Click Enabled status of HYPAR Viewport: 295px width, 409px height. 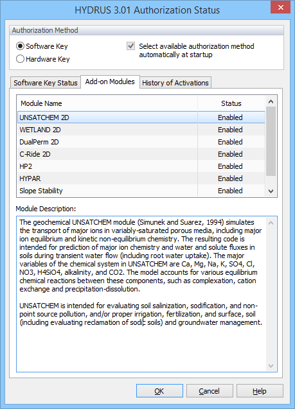point(230,178)
